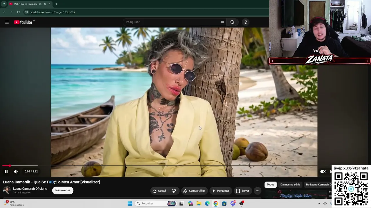The height and width of the screenshot is (208, 371).
Task: Open Luana Camarah Oficial channel avatar
Action: point(7,190)
